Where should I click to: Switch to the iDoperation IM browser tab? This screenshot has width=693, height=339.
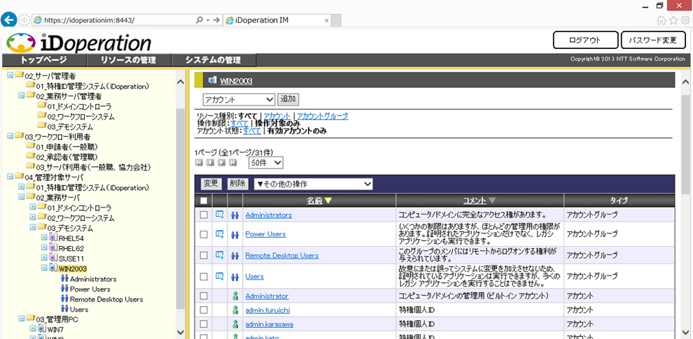276,20
